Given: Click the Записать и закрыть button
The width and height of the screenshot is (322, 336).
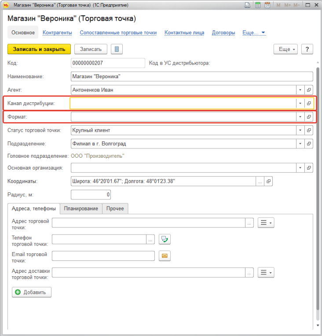Looking at the screenshot, I should [x=39, y=49].
